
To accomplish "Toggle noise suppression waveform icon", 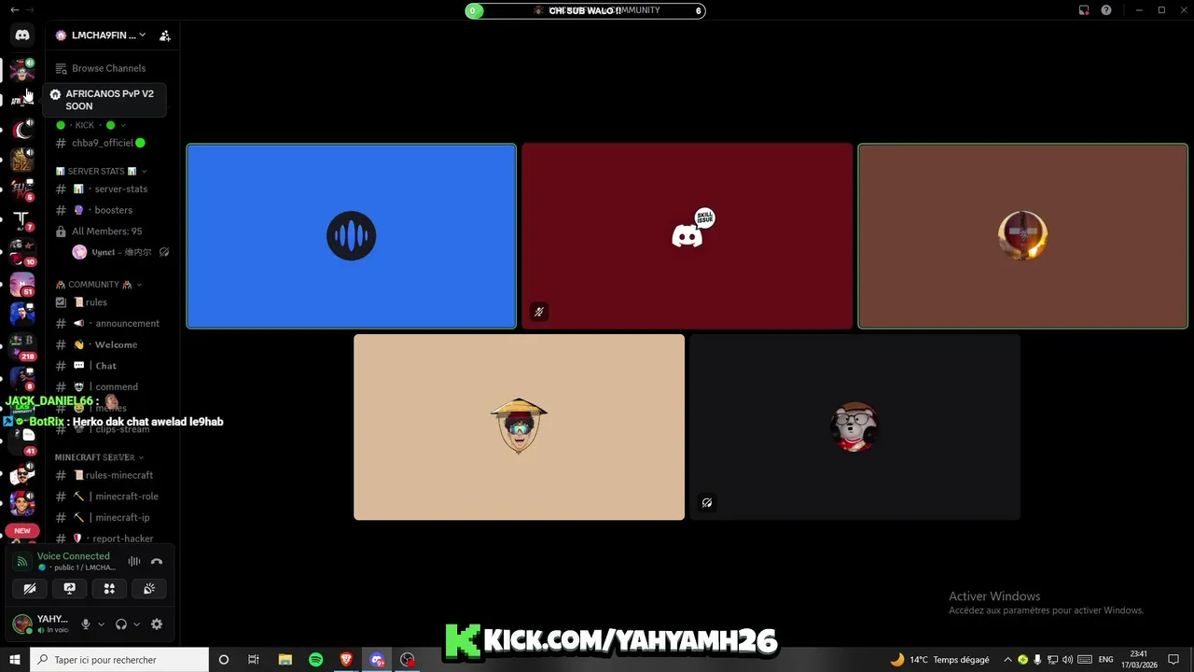I will click(x=134, y=562).
